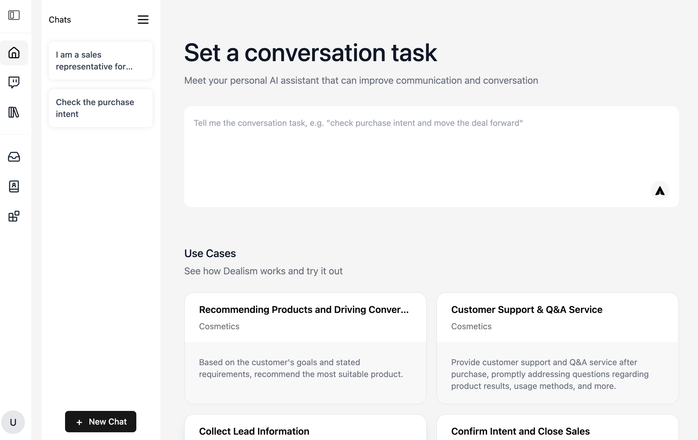The height and width of the screenshot is (440, 698).
Task: Open the integrations blocks icon
Action: point(14,216)
